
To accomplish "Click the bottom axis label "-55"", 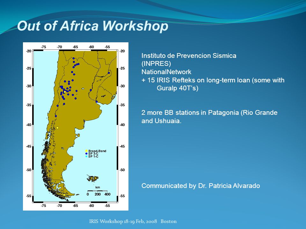I will click(x=107, y=206).
